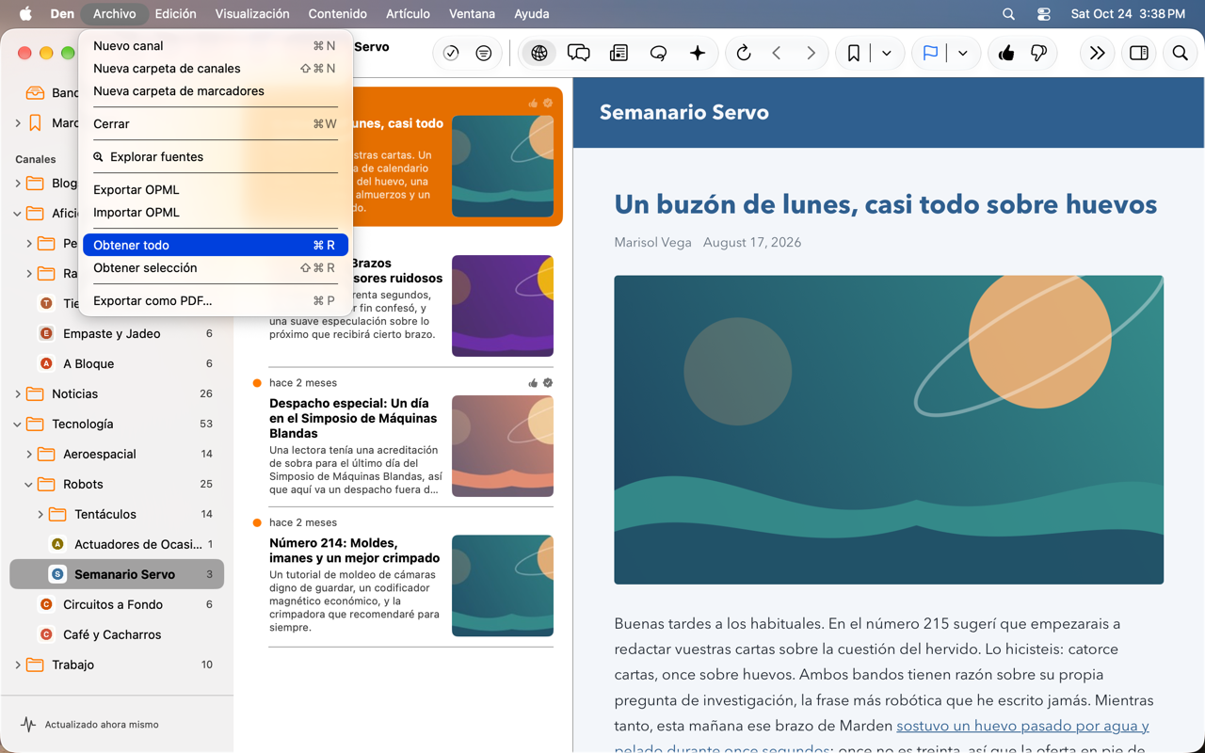Image resolution: width=1205 pixels, height=753 pixels.
Task: Select Exportar como PDF… menu entry
Action: [x=216, y=301]
